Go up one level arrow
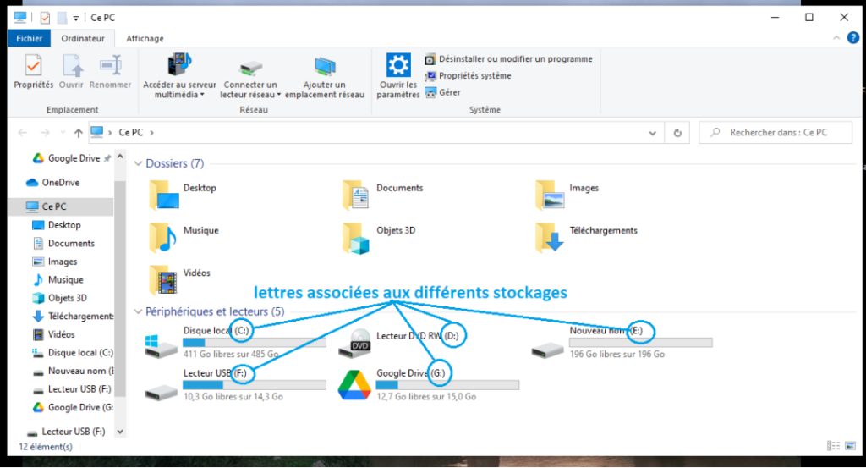The height and width of the screenshot is (468, 866). (x=79, y=133)
